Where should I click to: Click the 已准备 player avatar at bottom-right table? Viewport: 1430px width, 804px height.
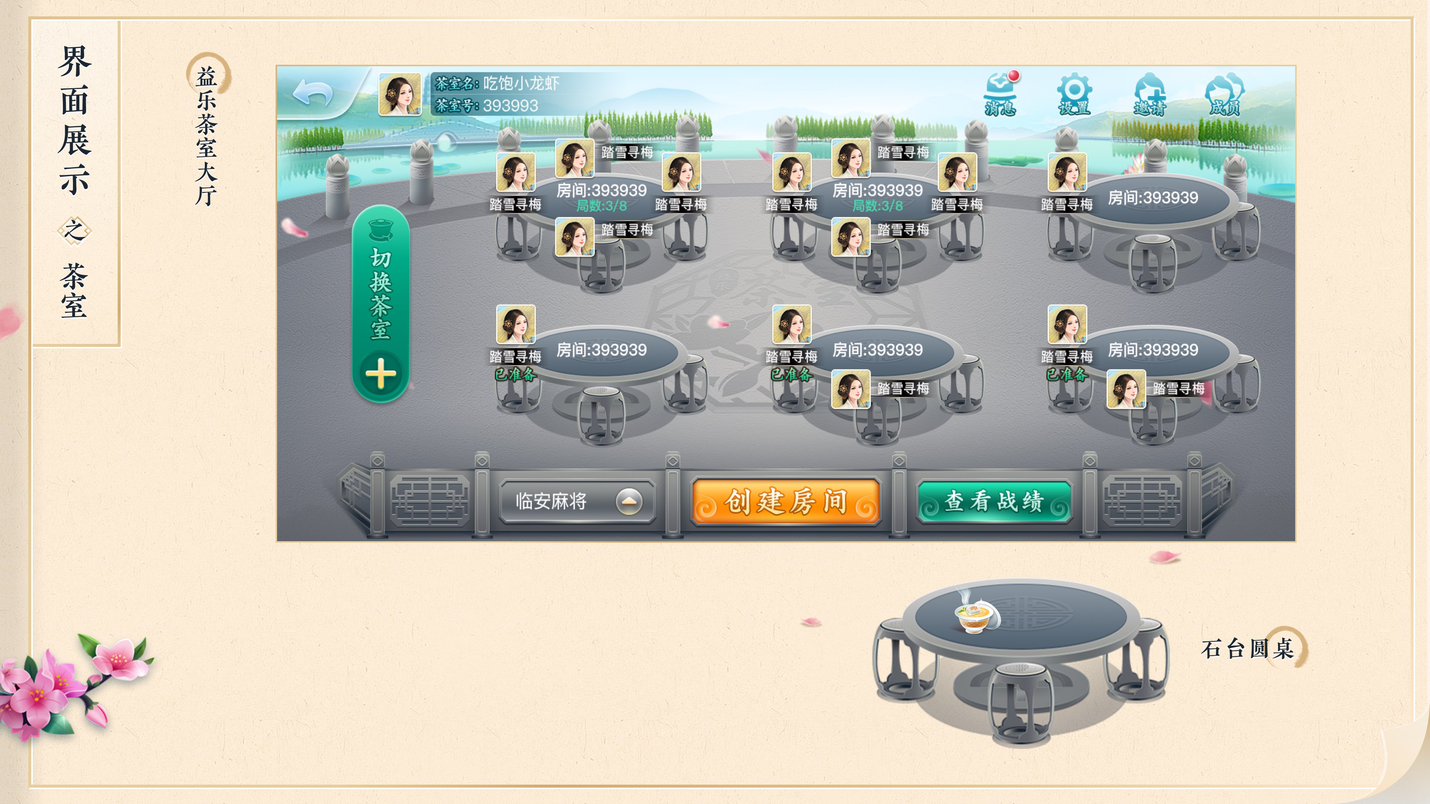click(1067, 325)
